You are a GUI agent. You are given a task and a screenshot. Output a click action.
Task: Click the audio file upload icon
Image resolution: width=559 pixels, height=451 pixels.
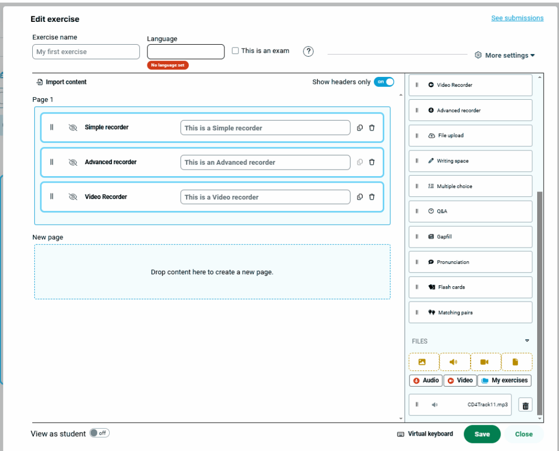[x=454, y=362]
